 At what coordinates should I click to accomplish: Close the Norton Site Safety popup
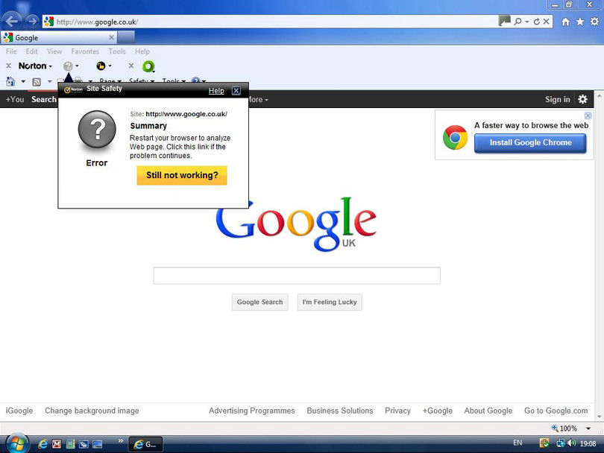point(236,91)
